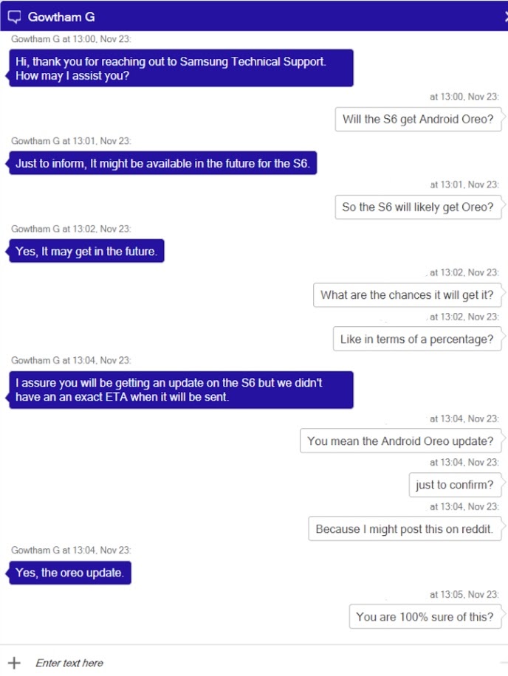This screenshot has width=508, height=676.
Task: Click 'Like in terms of a percentage?' message
Action: coord(417,339)
